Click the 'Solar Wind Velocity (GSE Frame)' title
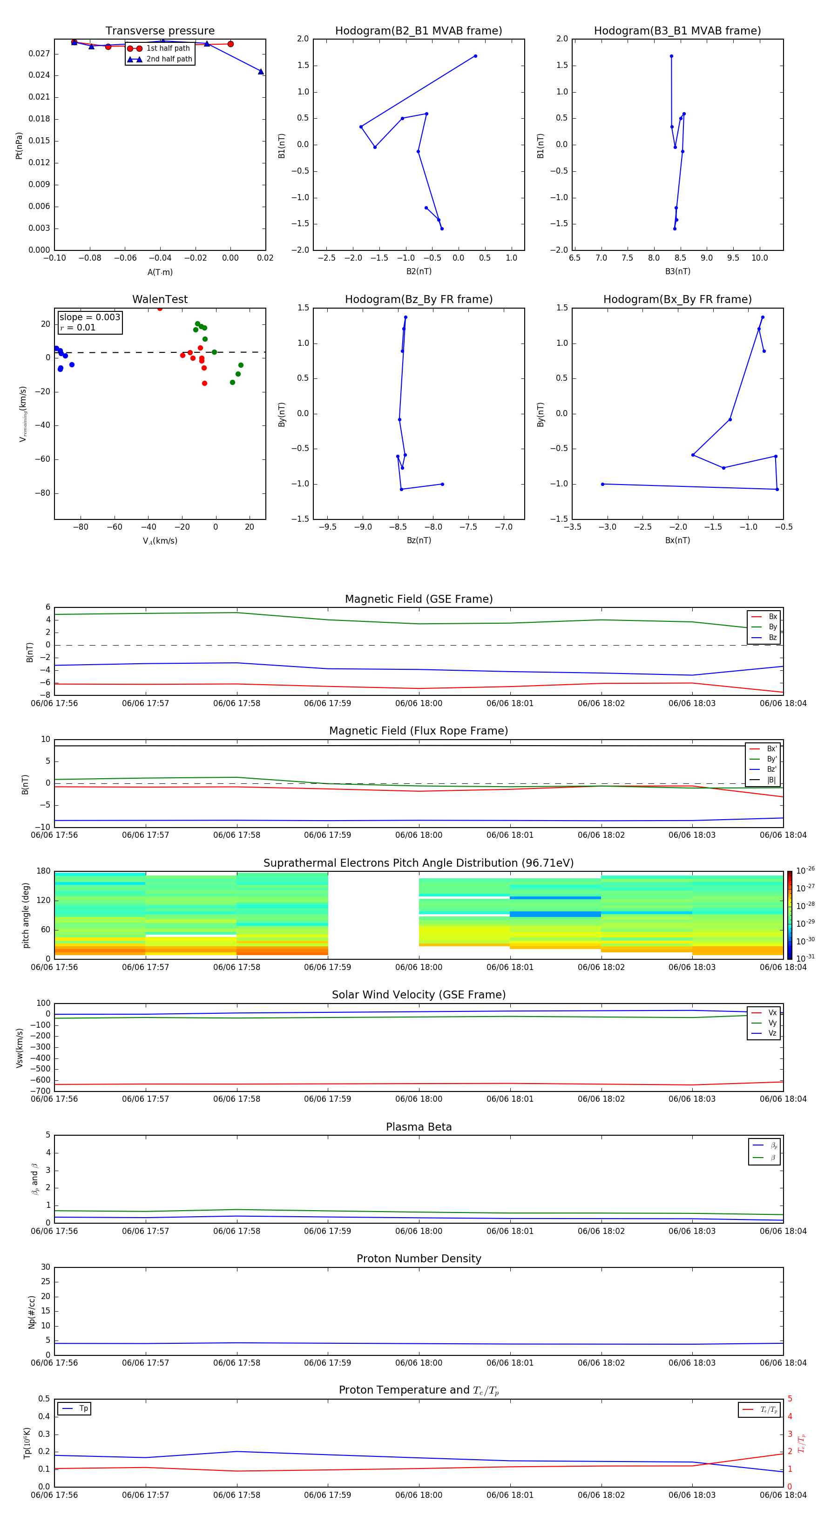 (419, 995)
